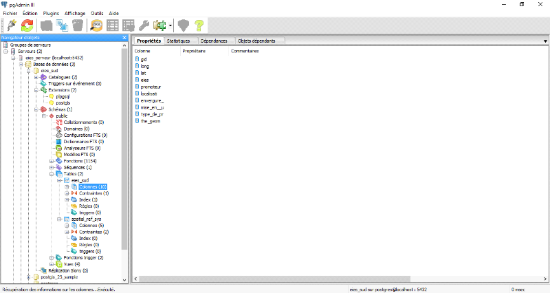Click the Guru hints shield icon
This screenshot has width=550, height=293.
(x=184, y=25)
